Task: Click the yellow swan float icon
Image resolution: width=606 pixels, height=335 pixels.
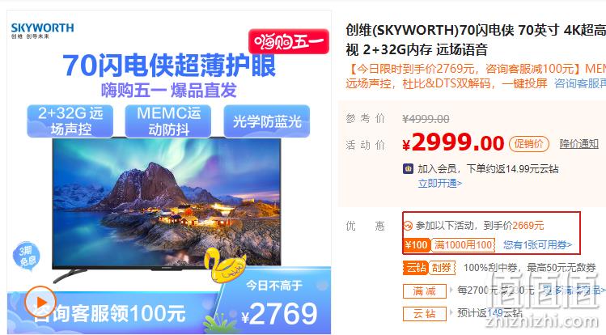Action: pyautogui.click(x=225, y=265)
